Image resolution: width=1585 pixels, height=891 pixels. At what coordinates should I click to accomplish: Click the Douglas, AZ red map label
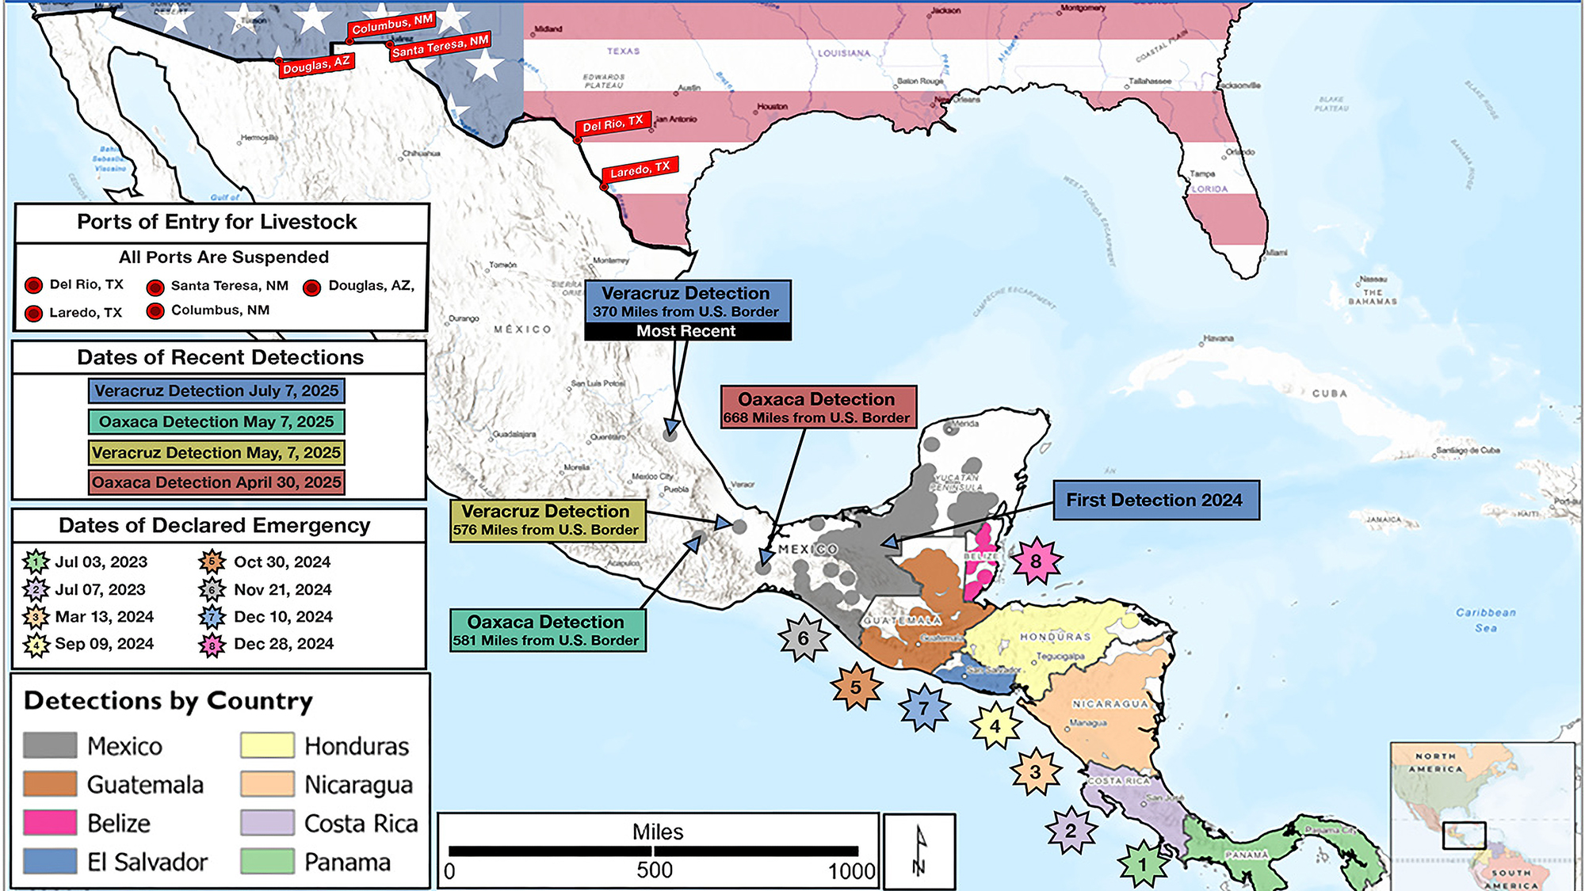316,65
